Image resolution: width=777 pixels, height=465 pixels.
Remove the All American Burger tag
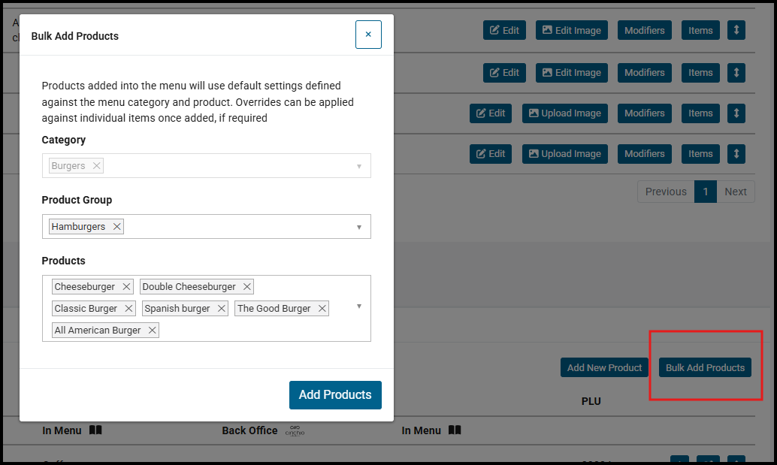[152, 331]
